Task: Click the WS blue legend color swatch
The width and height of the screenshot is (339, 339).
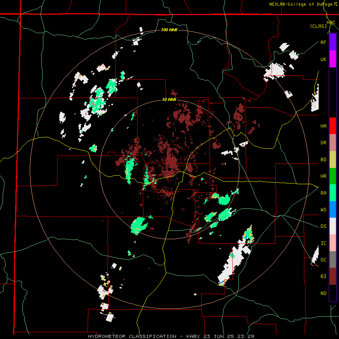Action: pos(333,209)
